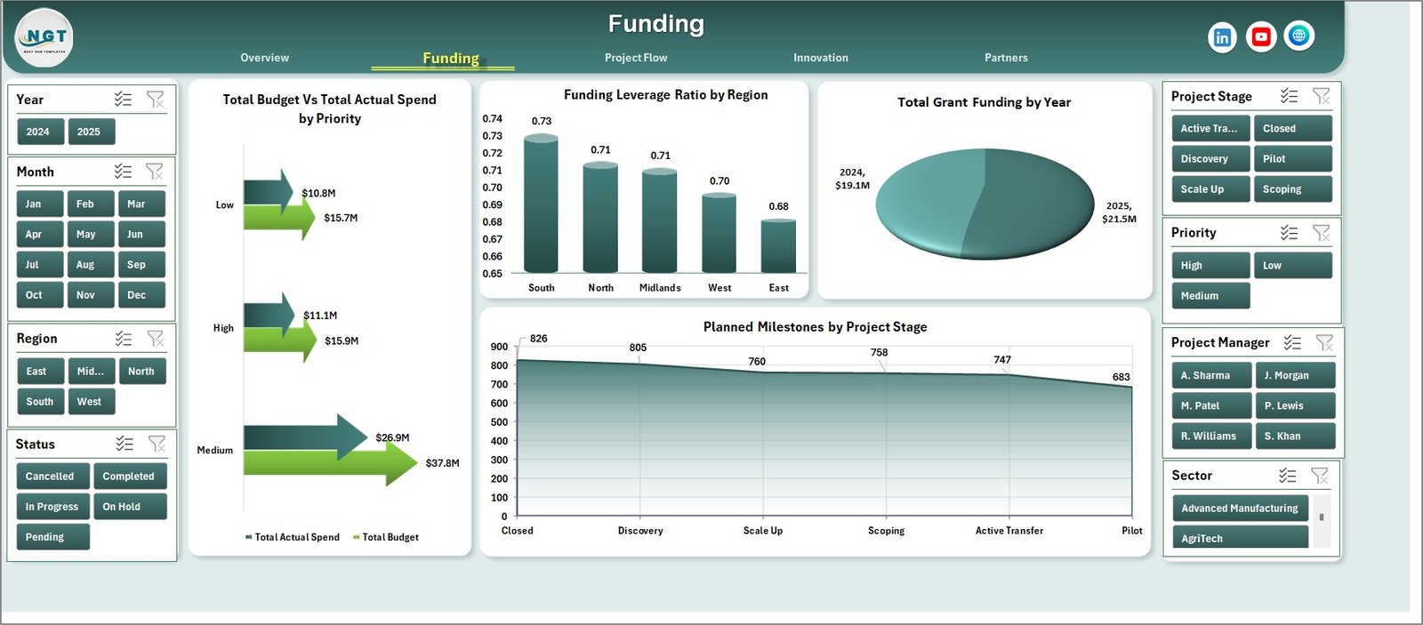Viewport: 1423px width, 625px height.
Task: Filter Status by Pending
Action: tap(52, 536)
